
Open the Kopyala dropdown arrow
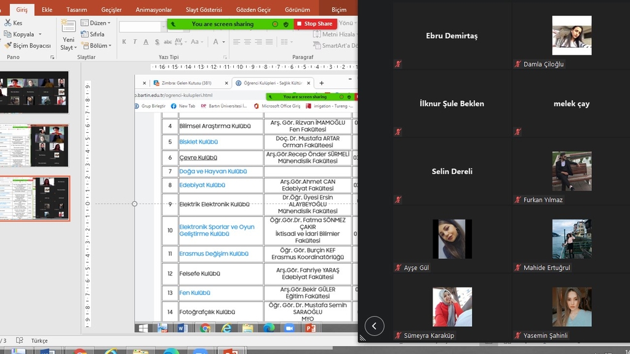pyautogui.click(x=40, y=34)
